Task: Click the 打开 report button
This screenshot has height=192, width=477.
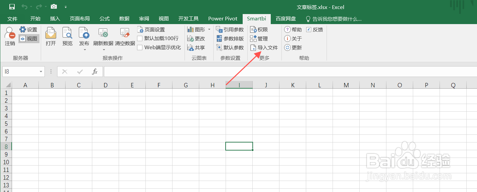Action: point(51,37)
